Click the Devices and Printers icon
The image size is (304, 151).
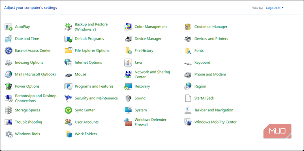coord(188,39)
